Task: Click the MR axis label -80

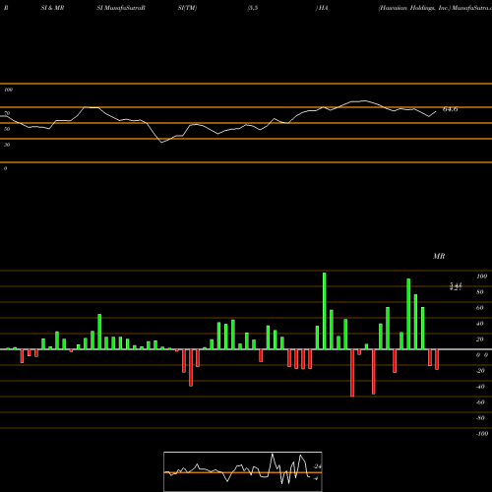Action: tap(480, 418)
